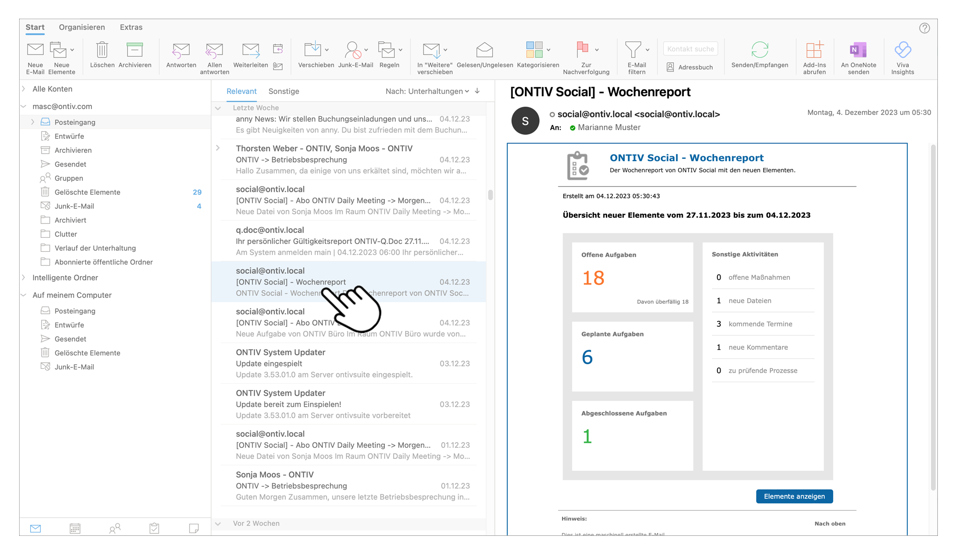Switch to calendar view in bottom bar
The height and width of the screenshot is (555, 957).
[x=75, y=528]
